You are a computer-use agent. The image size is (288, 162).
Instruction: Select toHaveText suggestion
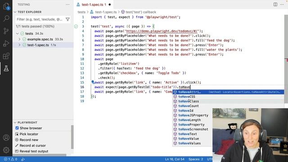click(x=193, y=134)
